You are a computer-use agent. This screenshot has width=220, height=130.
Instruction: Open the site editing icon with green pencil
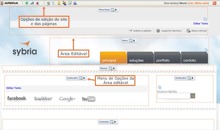48,3
